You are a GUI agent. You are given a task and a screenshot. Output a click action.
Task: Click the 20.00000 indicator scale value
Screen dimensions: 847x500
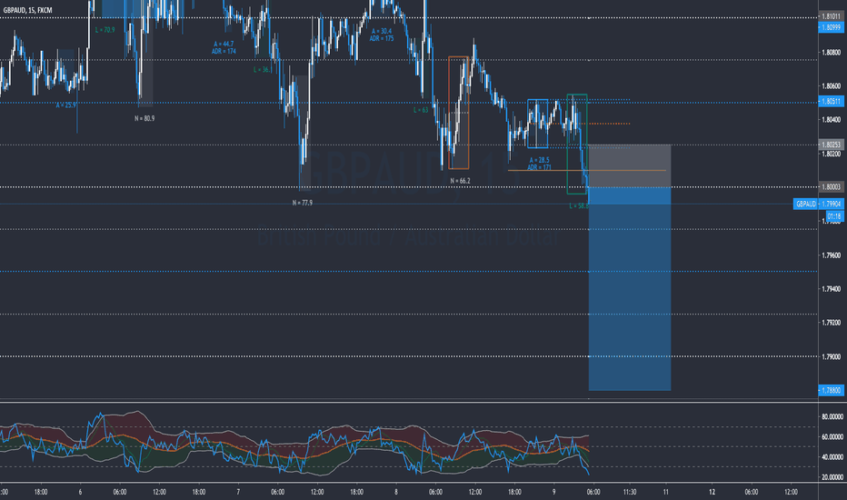[832, 477]
